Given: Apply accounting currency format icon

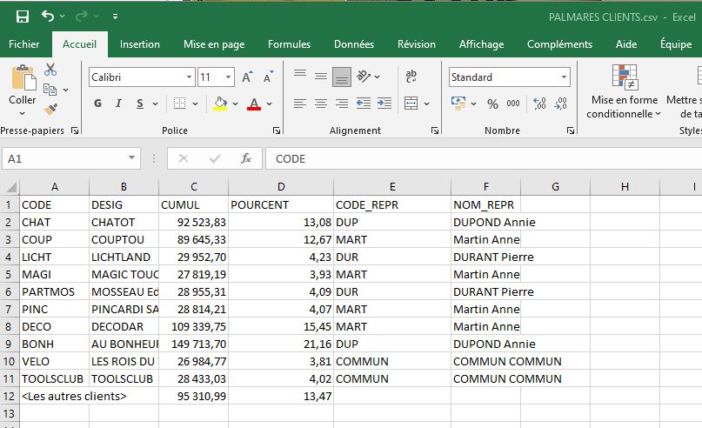Looking at the screenshot, I should click(x=458, y=104).
